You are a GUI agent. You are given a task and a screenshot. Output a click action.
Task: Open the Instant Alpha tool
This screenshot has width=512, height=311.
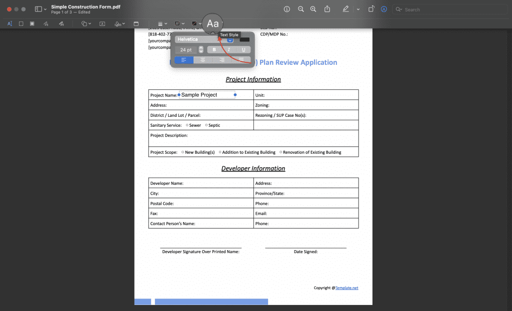31,23
